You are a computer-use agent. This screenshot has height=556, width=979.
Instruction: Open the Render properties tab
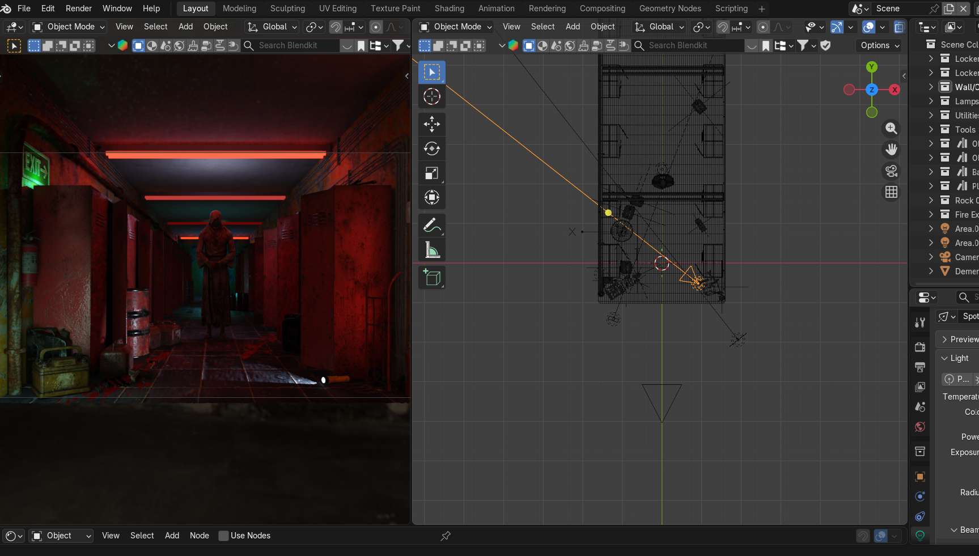pyautogui.click(x=920, y=347)
